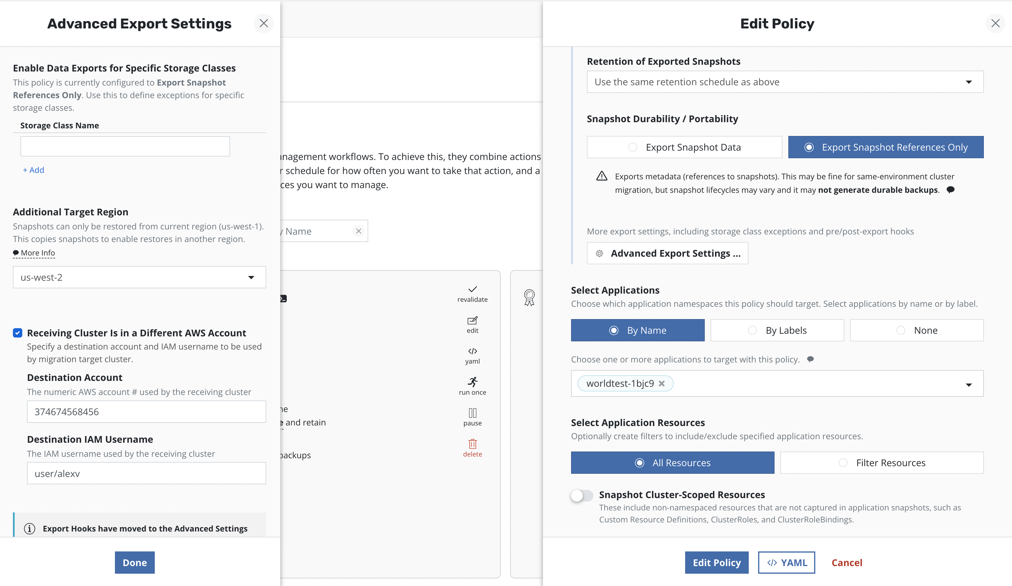The image size is (1012, 586).
Task: Toggle Snapshot Cluster-Scoped Resources switch
Action: pyautogui.click(x=582, y=495)
